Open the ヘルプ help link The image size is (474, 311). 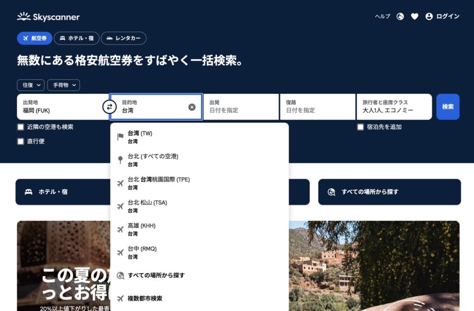pyautogui.click(x=382, y=16)
